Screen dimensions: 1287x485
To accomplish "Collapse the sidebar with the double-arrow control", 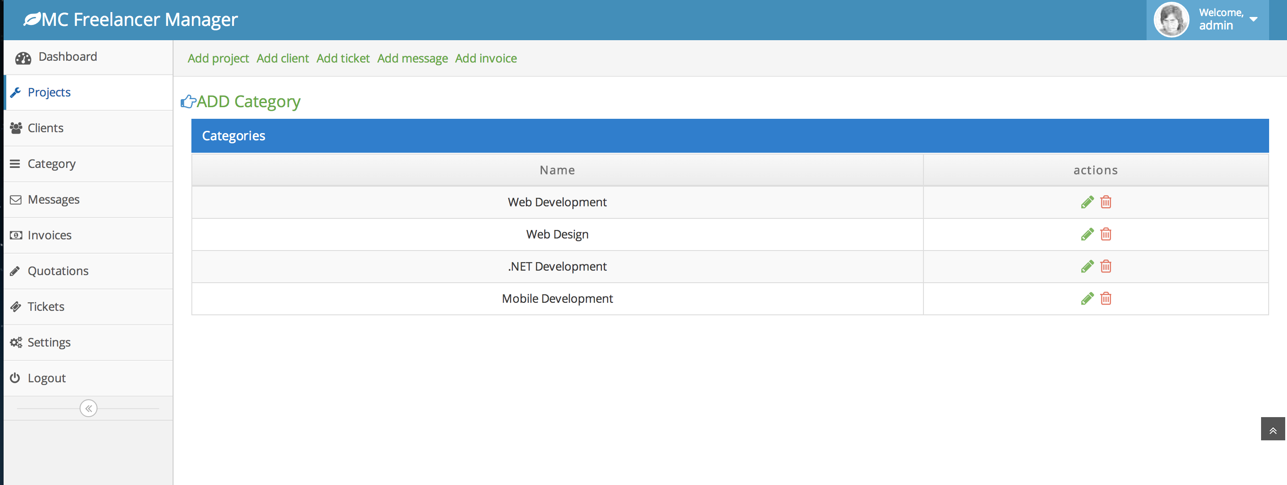I will point(88,408).
